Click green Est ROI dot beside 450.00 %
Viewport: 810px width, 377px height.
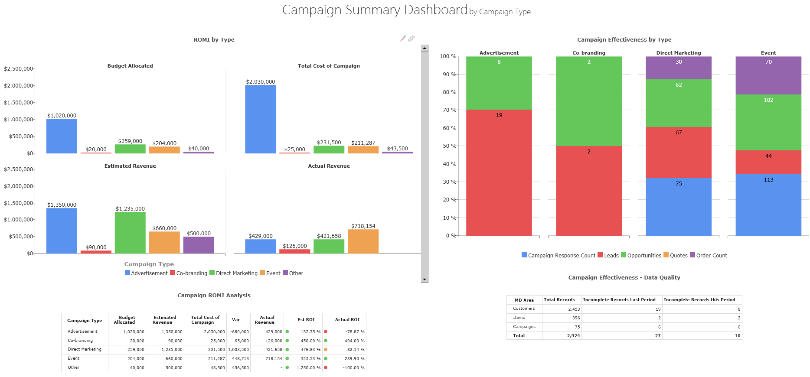287,341
